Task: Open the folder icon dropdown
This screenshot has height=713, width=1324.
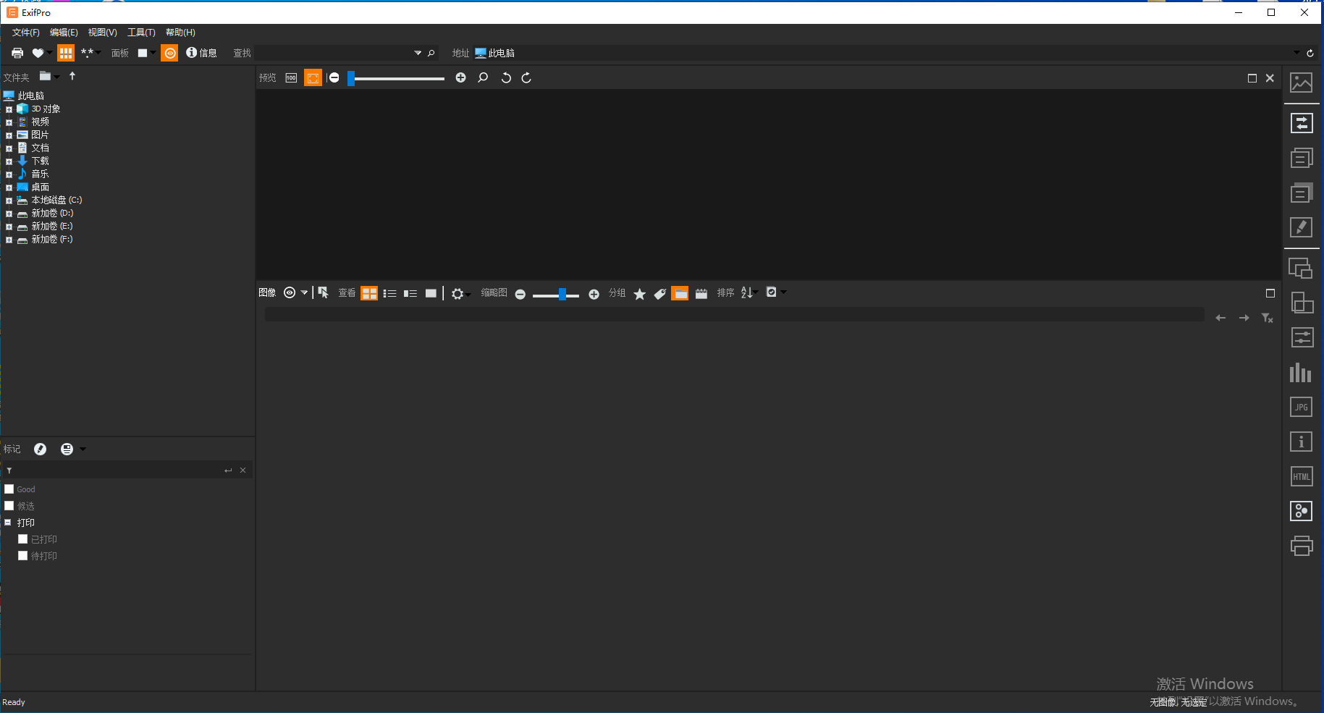Action: (49, 76)
